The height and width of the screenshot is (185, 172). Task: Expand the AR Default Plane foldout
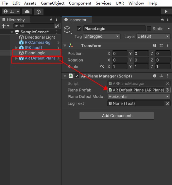pyautogui.click(x=17, y=58)
